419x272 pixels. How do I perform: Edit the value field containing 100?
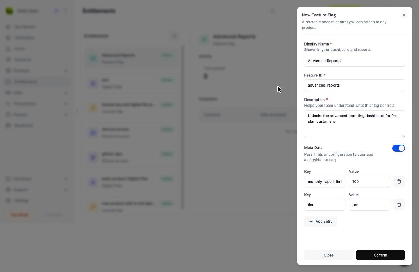369,181
